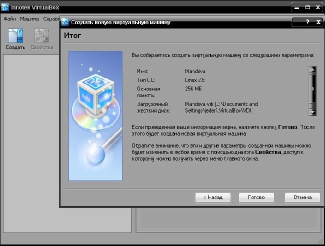This screenshot has width=325, height=246.
Task: Click the Итог heading
Action: click(72, 35)
